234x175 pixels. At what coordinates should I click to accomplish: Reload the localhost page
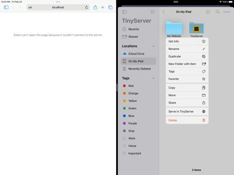click(x=86, y=7)
